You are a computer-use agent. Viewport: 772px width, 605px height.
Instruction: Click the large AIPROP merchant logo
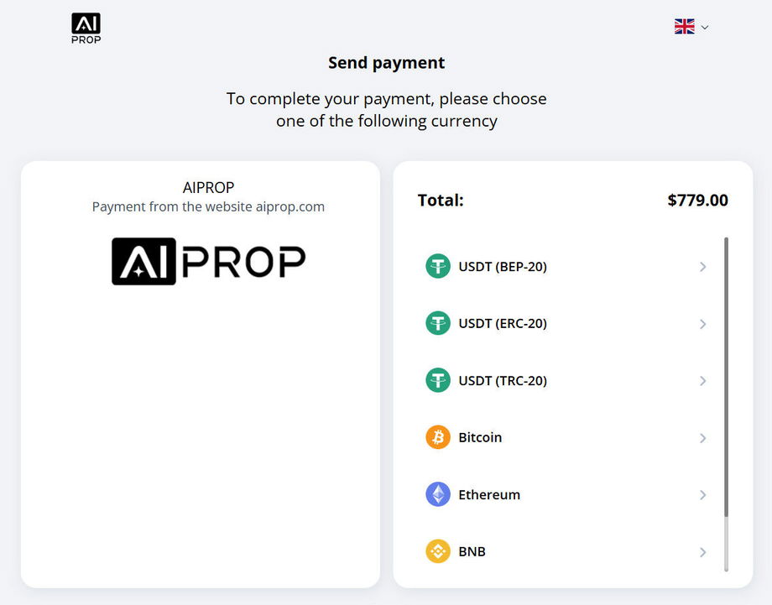click(208, 261)
